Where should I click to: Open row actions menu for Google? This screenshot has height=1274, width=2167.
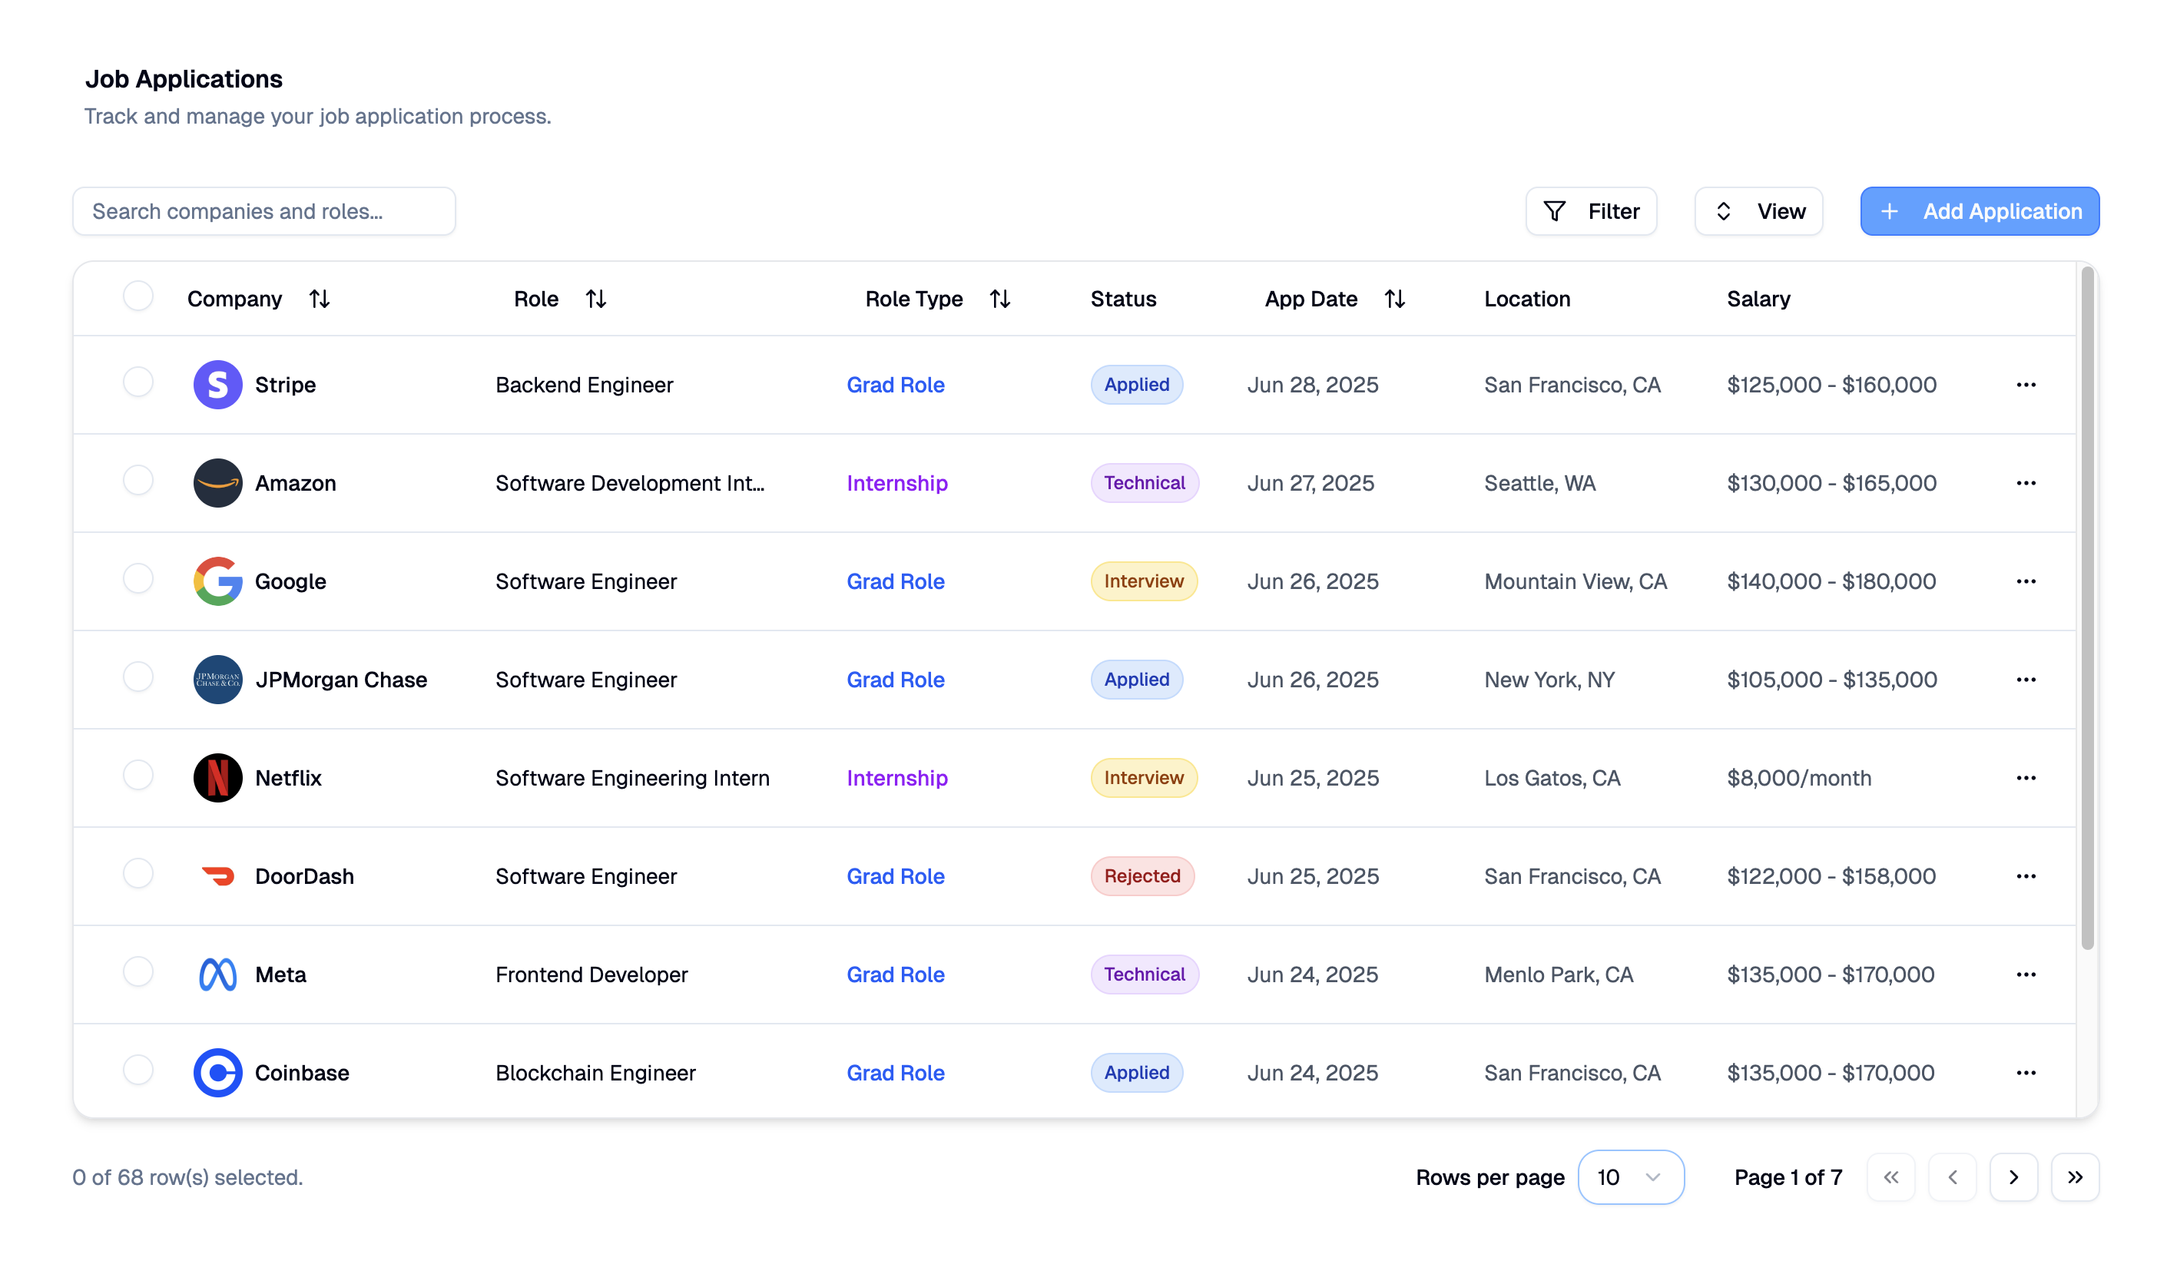[2026, 581]
